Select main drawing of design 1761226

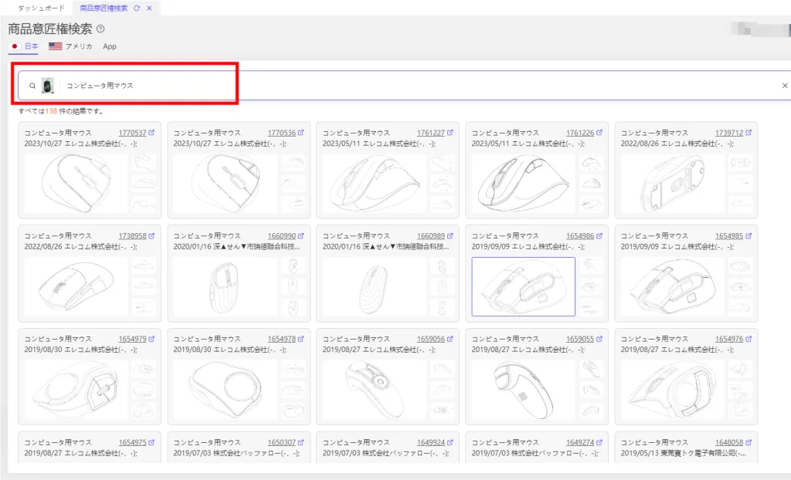[523, 184]
